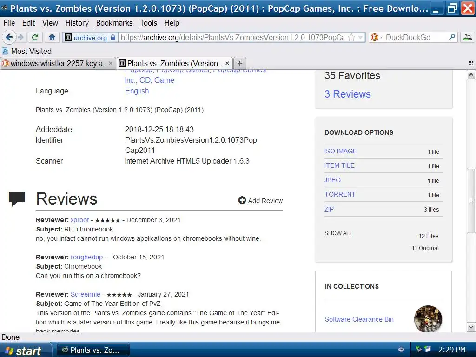Open the URL history dropdown arrow
Screen dimensions: 476x357
click(x=360, y=37)
